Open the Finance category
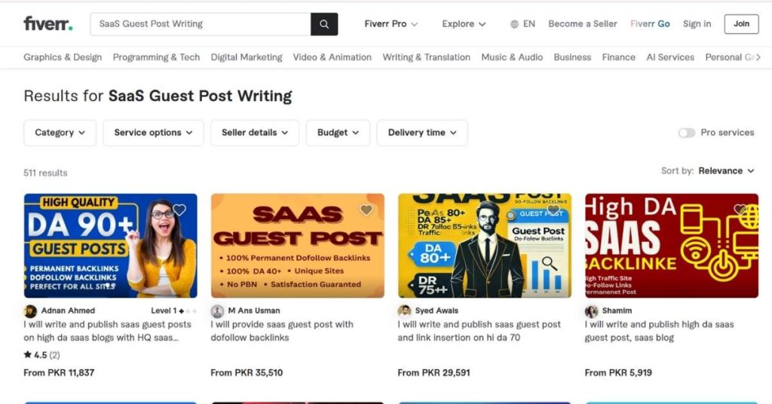The image size is (772, 404). [x=618, y=57]
